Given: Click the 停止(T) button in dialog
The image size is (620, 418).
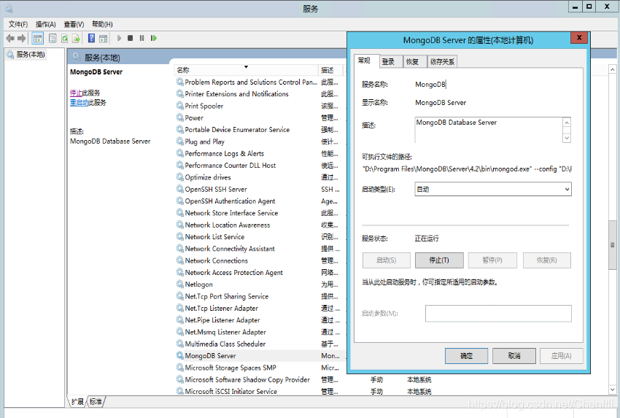Looking at the screenshot, I should (439, 260).
